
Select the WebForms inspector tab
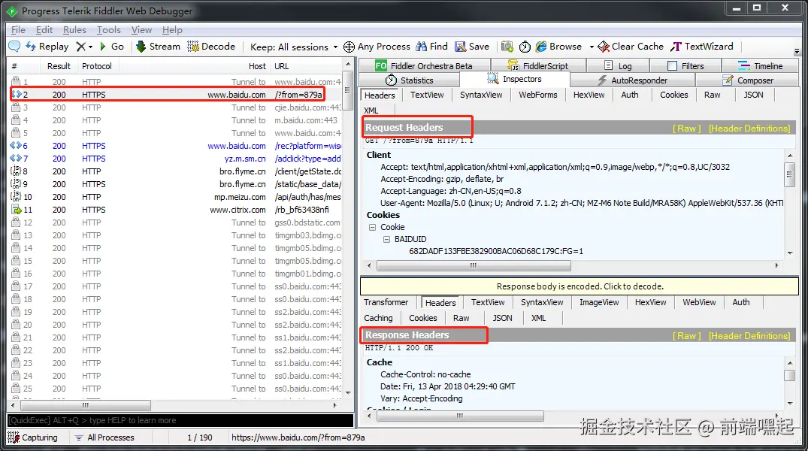pyautogui.click(x=538, y=95)
